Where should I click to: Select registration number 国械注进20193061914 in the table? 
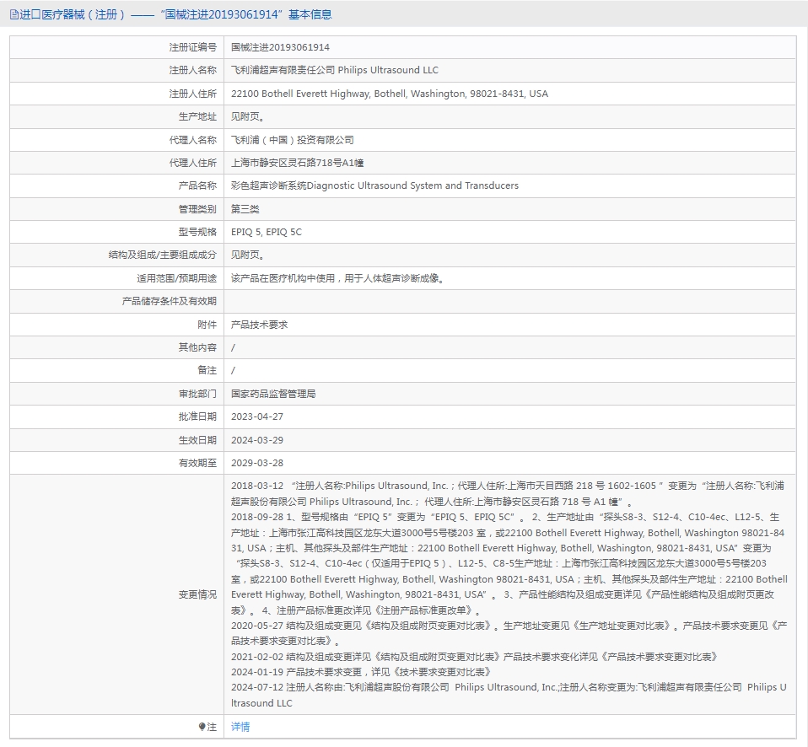pos(280,47)
